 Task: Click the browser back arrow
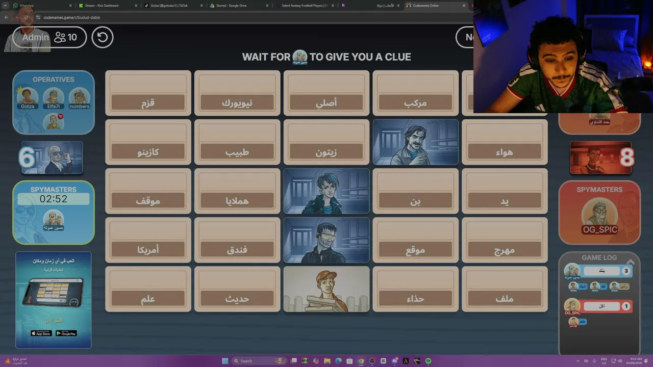[6, 17]
